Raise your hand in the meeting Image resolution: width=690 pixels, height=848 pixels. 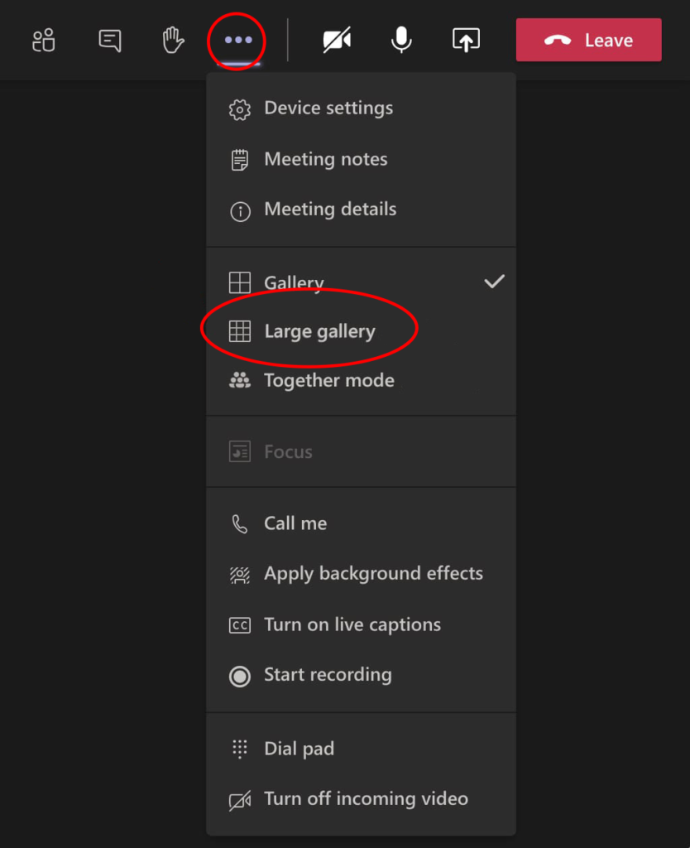pos(173,40)
